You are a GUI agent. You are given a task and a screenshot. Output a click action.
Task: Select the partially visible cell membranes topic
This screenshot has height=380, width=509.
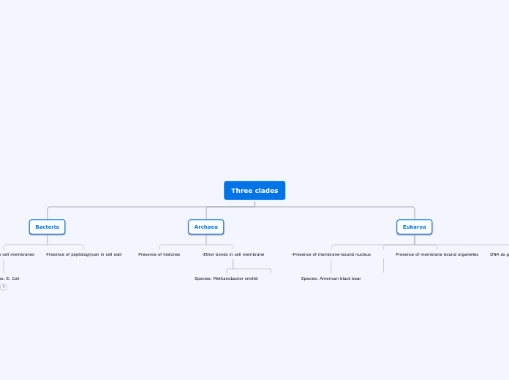pyautogui.click(x=18, y=254)
